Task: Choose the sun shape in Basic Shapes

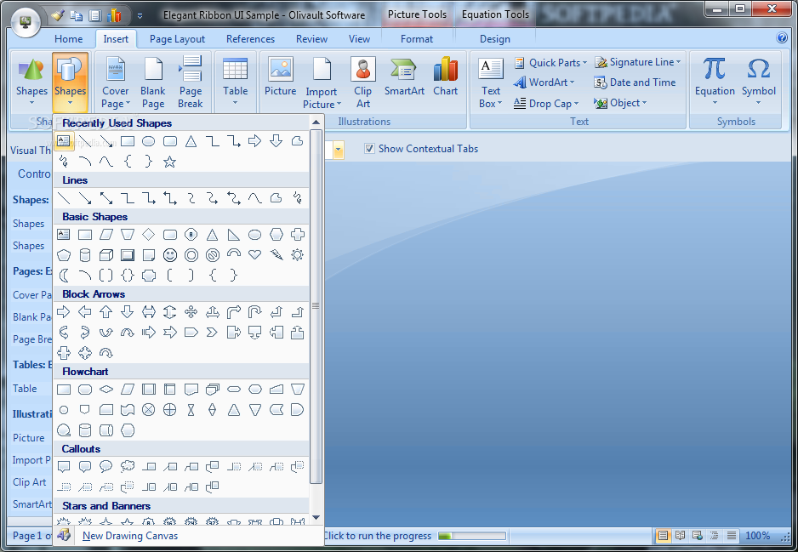Action: pyautogui.click(x=297, y=254)
